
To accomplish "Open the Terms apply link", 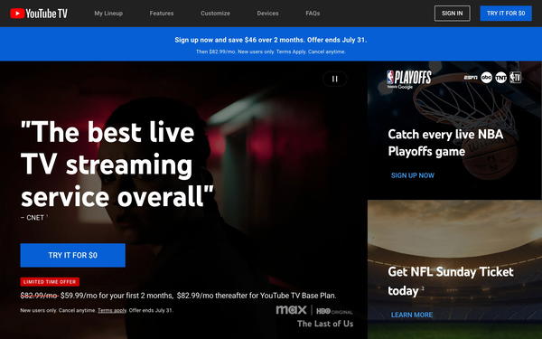I will pos(112,310).
